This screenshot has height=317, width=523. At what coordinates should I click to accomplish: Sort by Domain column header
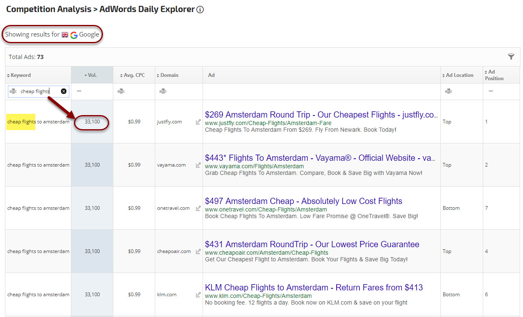coord(169,75)
